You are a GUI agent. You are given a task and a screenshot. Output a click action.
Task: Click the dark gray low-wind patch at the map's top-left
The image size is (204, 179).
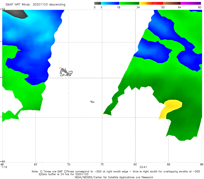(16, 14)
